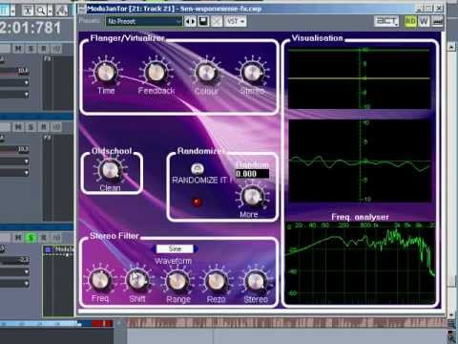Delete the preset using the X icon

(217, 21)
